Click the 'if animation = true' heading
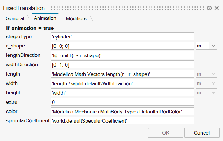The height and width of the screenshot is (141, 223). (30, 28)
